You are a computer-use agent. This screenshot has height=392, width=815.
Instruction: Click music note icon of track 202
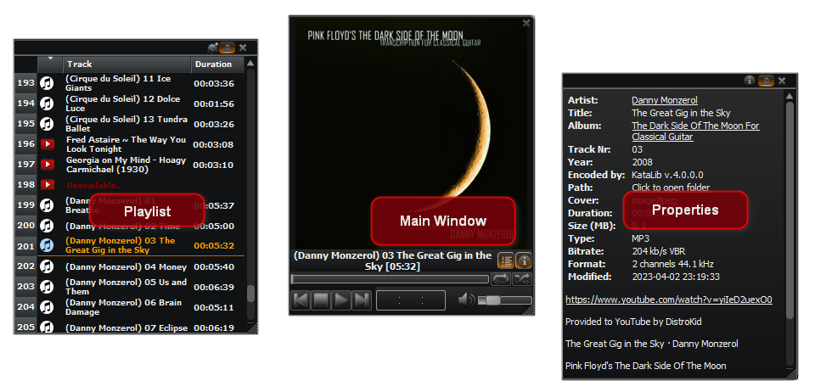(x=48, y=266)
